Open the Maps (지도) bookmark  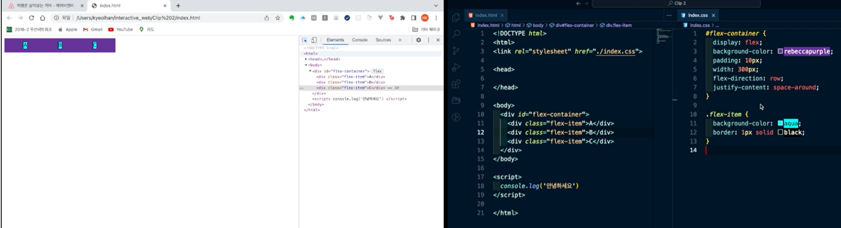(147, 29)
